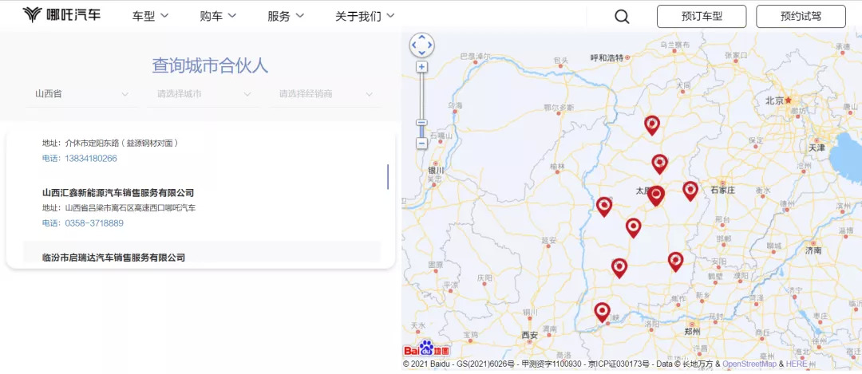862x374 pixels.
Task: Click the map zoom slider handle
Action: pos(421,123)
